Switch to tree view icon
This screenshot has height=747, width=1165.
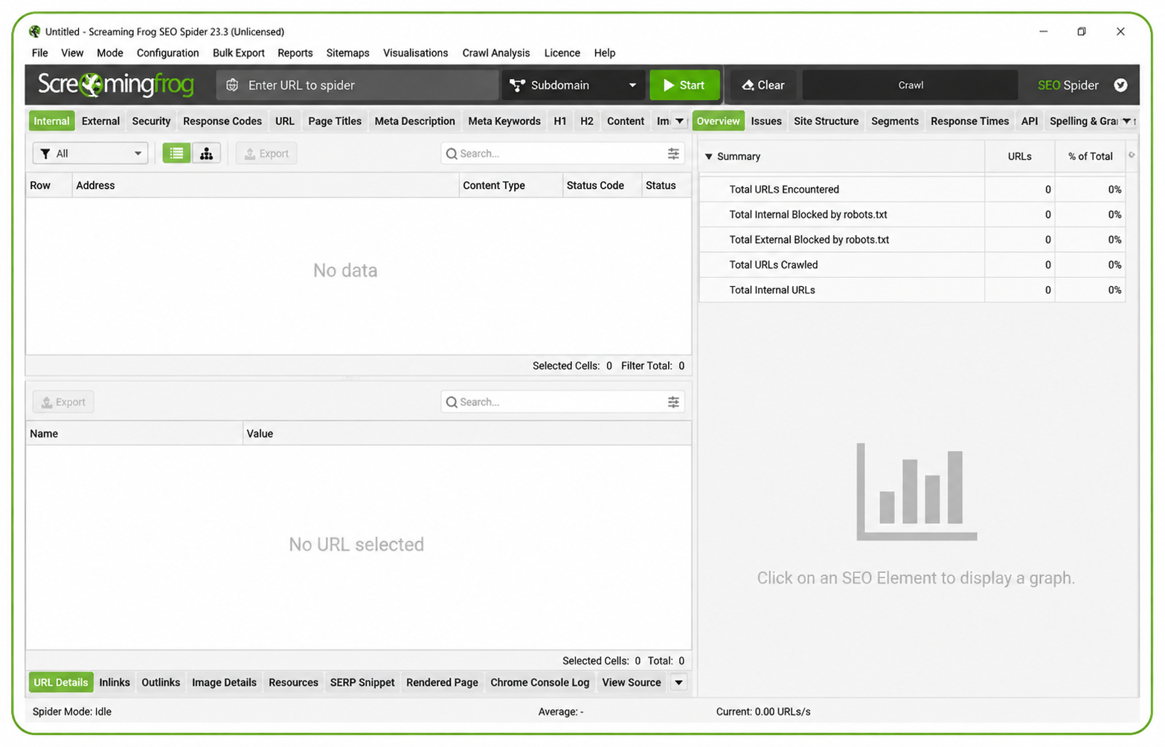pyautogui.click(x=206, y=153)
